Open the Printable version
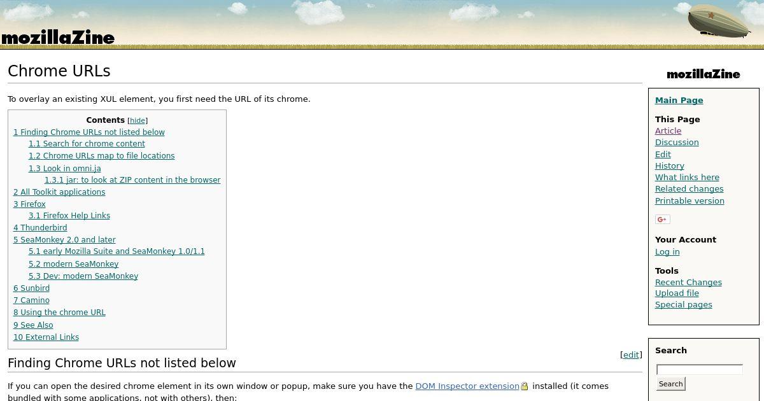The image size is (764, 401). point(690,201)
